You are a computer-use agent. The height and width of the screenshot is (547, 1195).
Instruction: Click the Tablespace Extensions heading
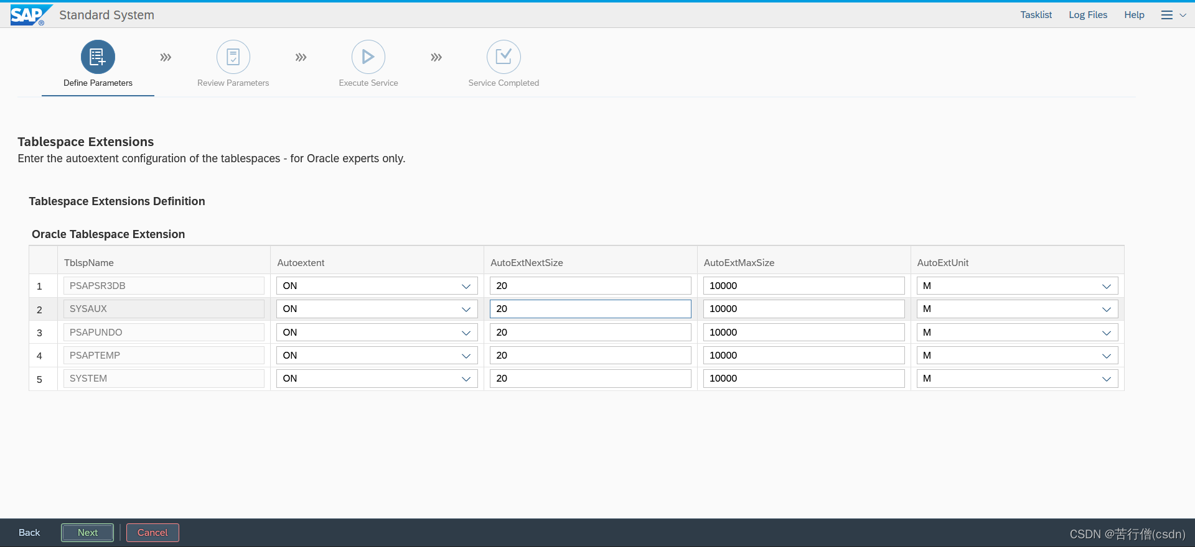tap(86, 142)
